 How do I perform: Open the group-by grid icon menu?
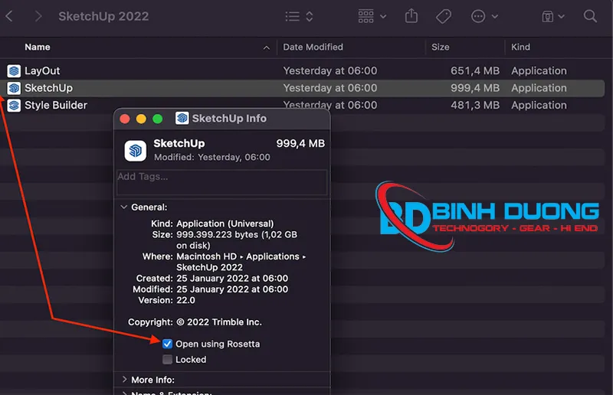tap(366, 16)
